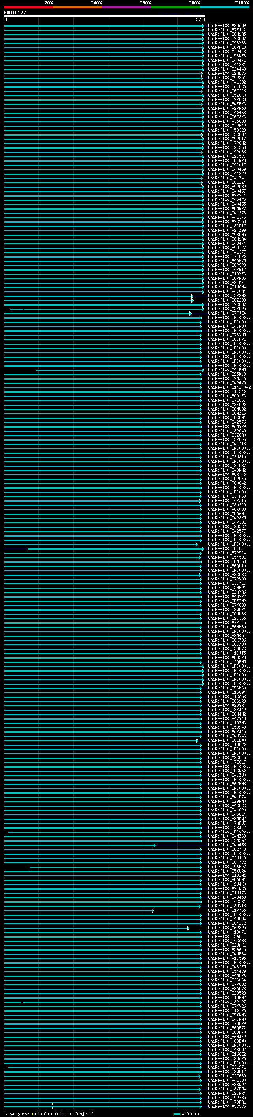Click the query end position 577
This screenshot has width=253, height=1117.
[199, 19]
